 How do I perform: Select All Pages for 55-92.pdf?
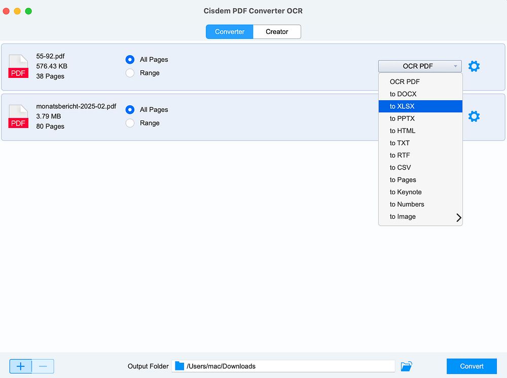point(130,59)
